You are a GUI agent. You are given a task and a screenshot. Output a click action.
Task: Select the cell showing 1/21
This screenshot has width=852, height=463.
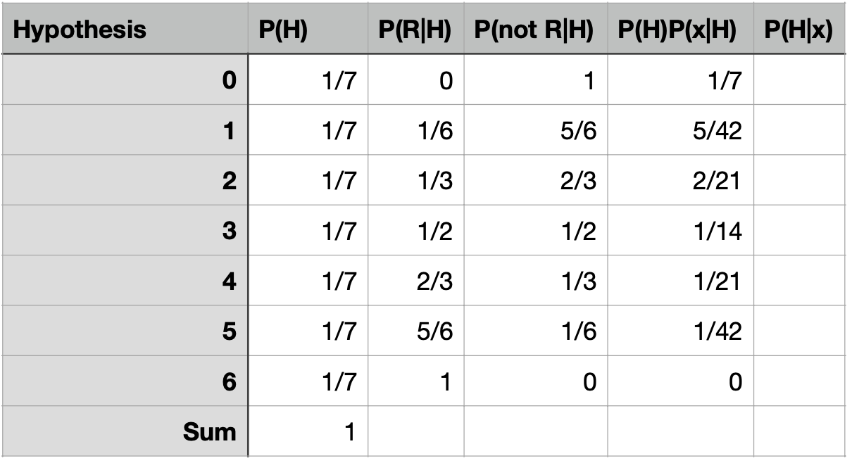(x=680, y=281)
